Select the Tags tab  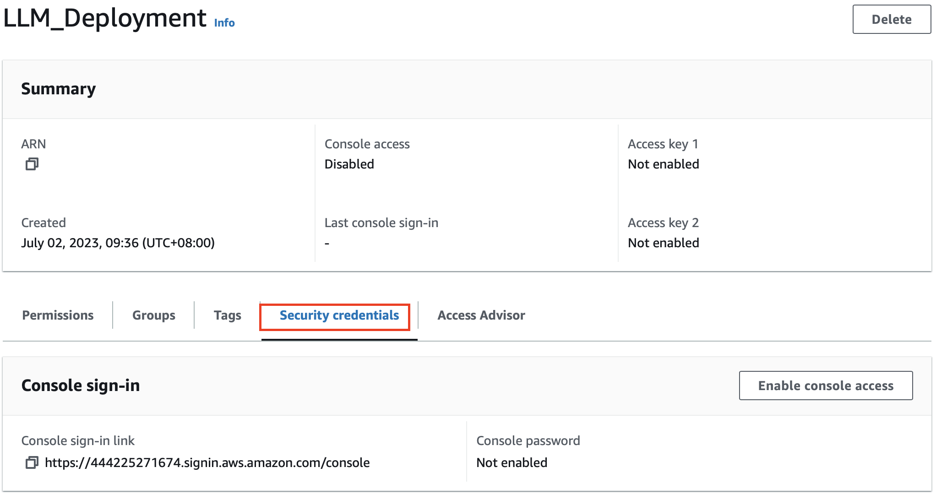pos(227,315)
